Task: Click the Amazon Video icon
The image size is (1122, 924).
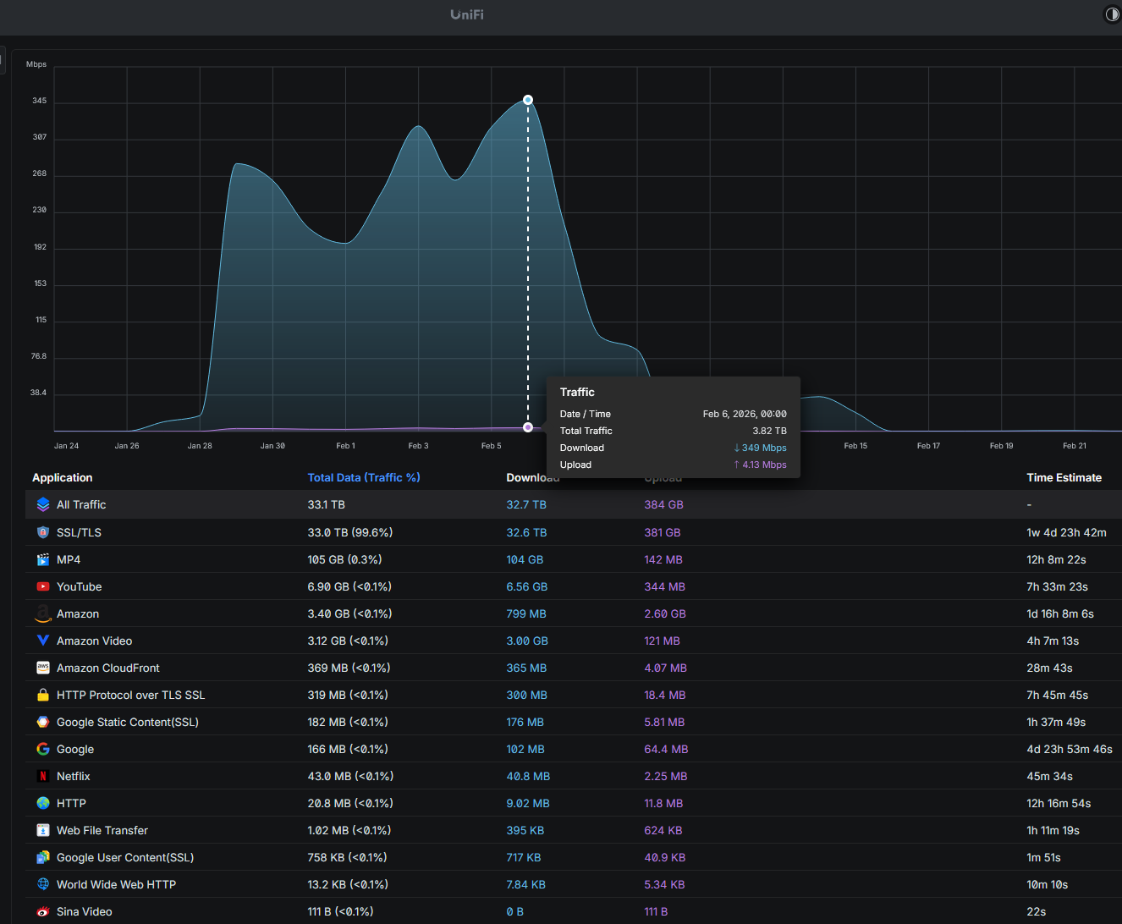Action: pos(43,641)
